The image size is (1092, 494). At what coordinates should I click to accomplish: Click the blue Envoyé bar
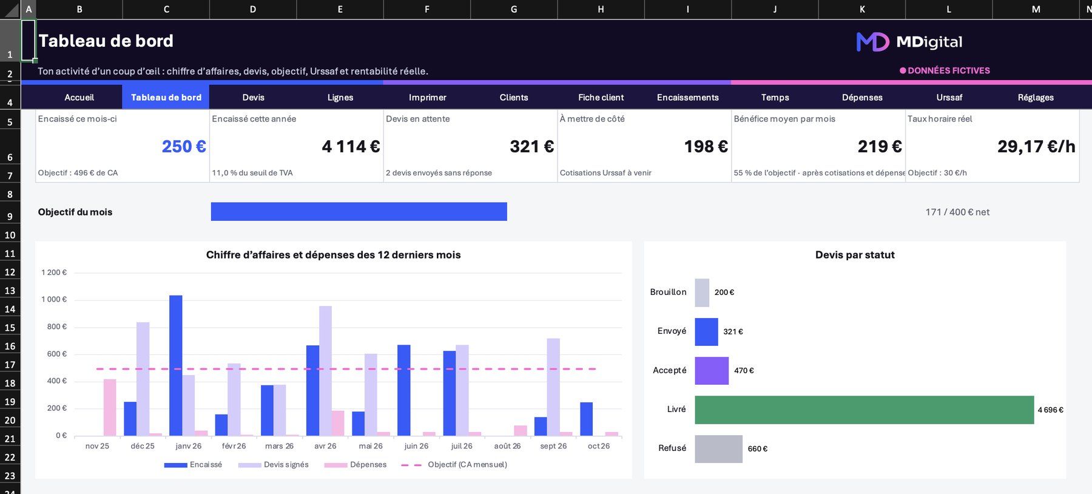pyautogui.click(x=706, y=332)
